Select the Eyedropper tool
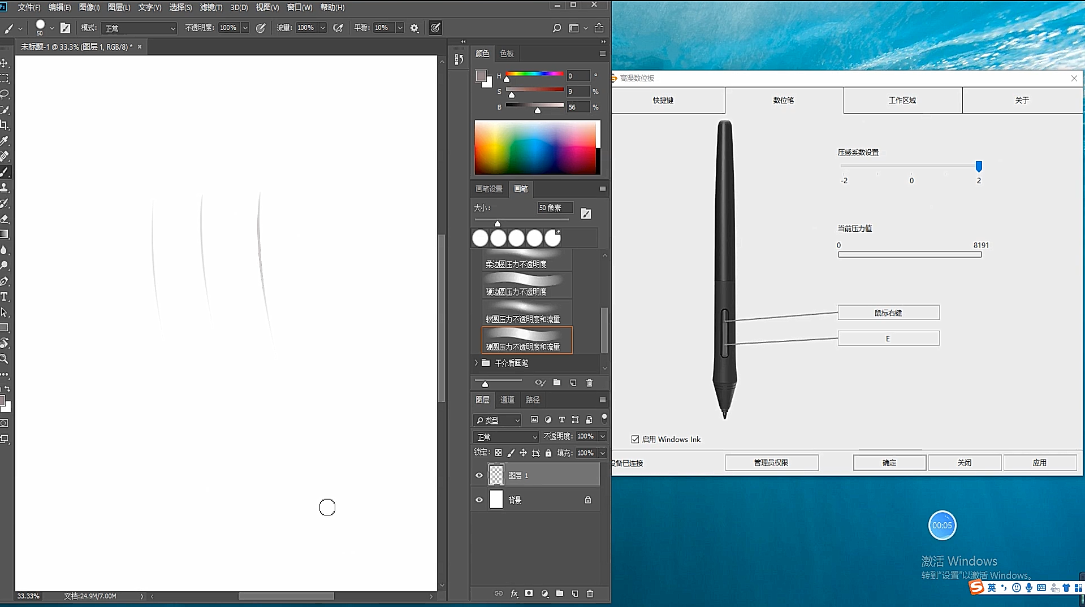 click(4, 141)
